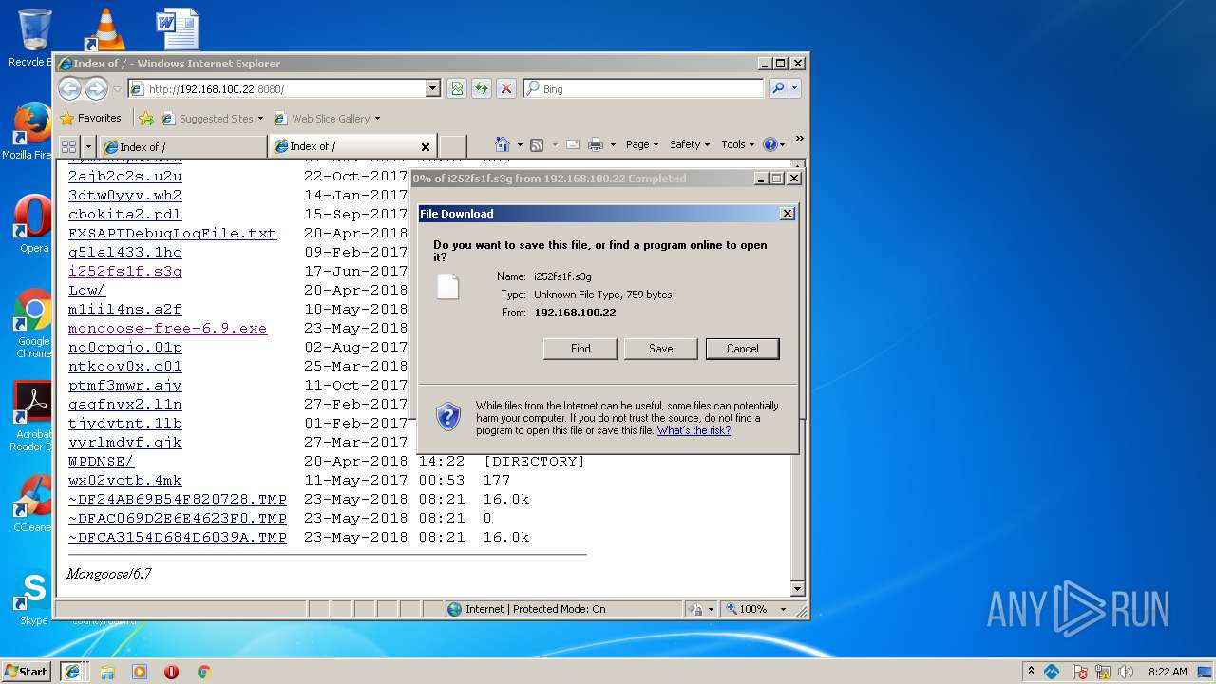The image size is (1216, 684).
Task: Open the What's the risk? link
Action: tap(694, 430)
